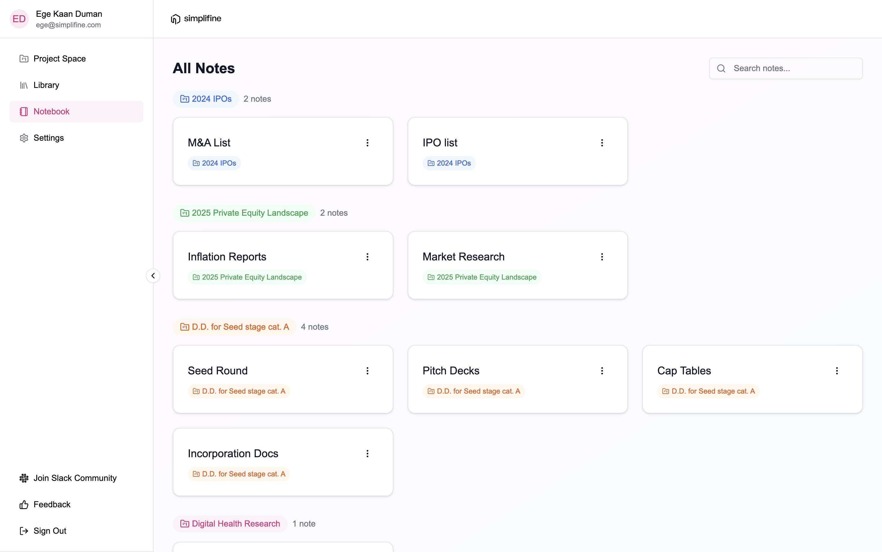882x552 pixels.
Task: Open Library from the sidebar
Action: (46, 85)
